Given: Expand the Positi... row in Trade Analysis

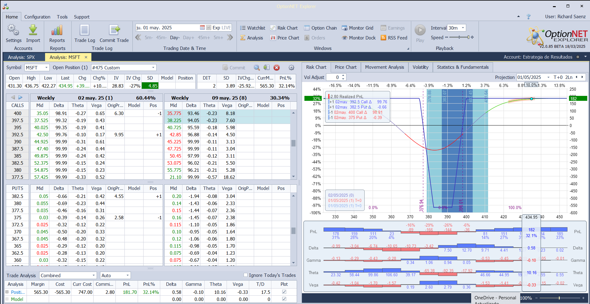Looking at the screenshot, I should (x=7, y=292).
